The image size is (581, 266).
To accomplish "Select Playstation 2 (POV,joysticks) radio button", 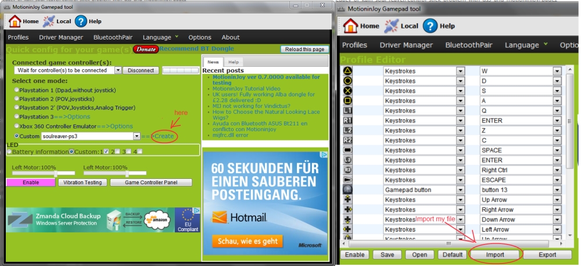I will pos(17,99).
